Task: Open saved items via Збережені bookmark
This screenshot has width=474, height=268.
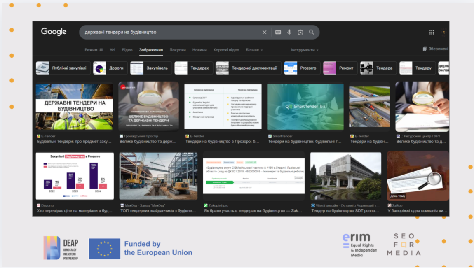Action: click(x=435, y=49)
